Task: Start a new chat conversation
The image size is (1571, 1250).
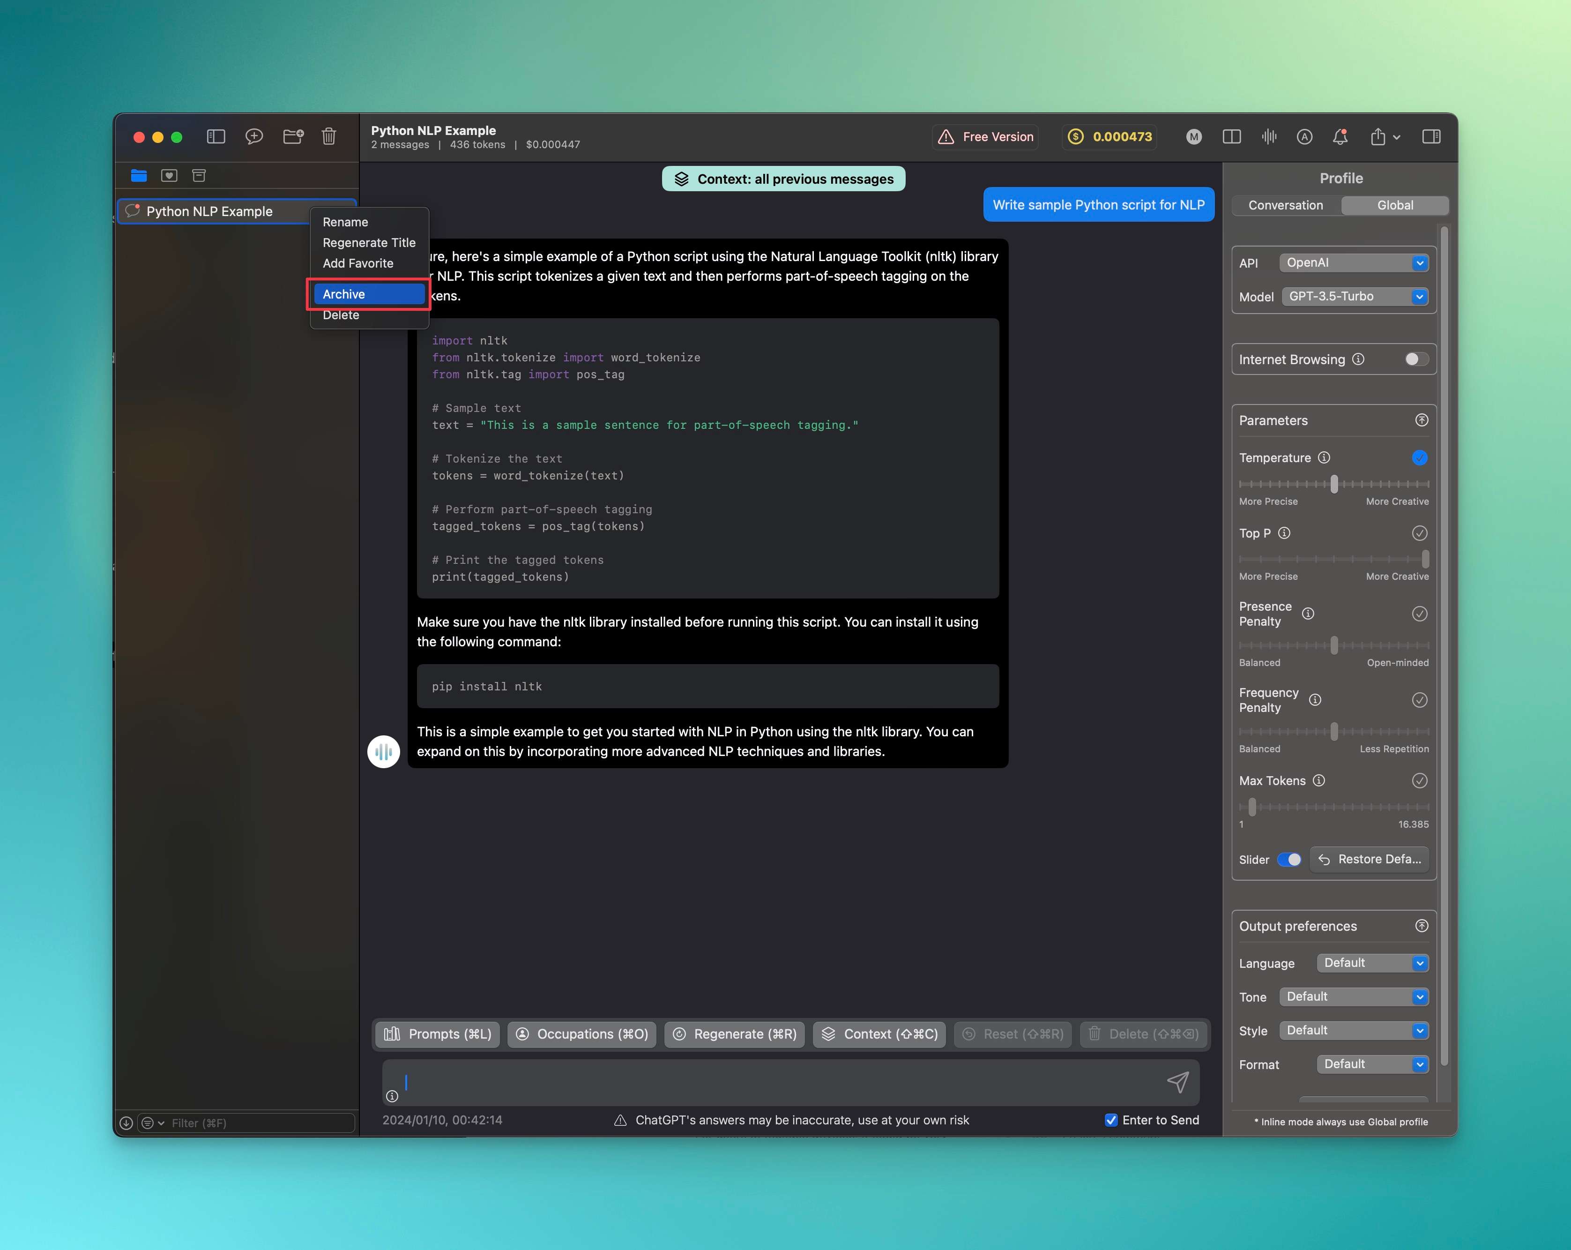Action: click(x=253, y=136)
